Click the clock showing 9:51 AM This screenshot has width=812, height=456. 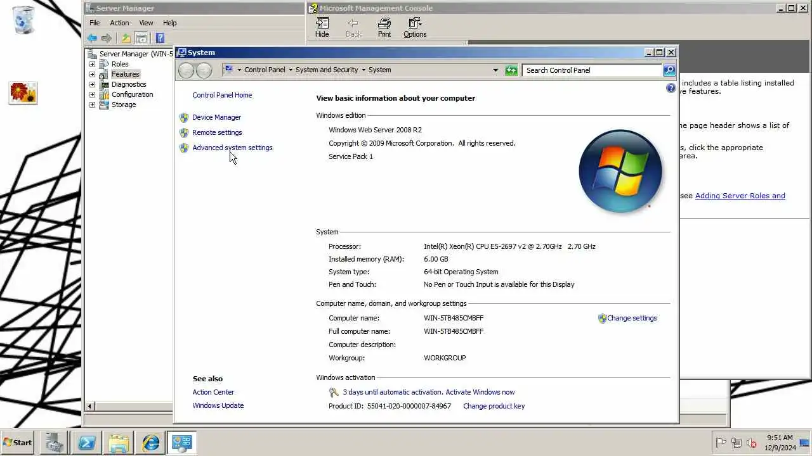[780, 438]
